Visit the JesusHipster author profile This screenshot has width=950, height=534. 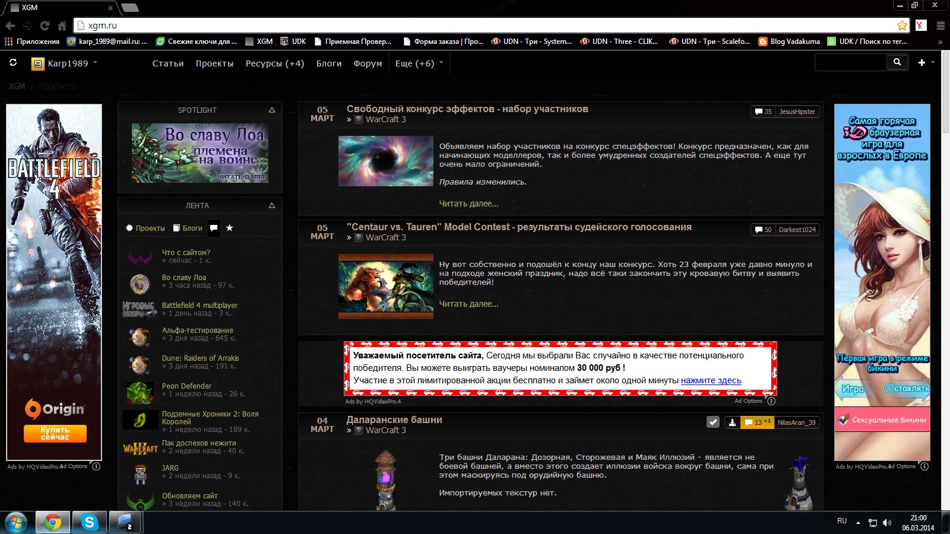pos(797,112)
